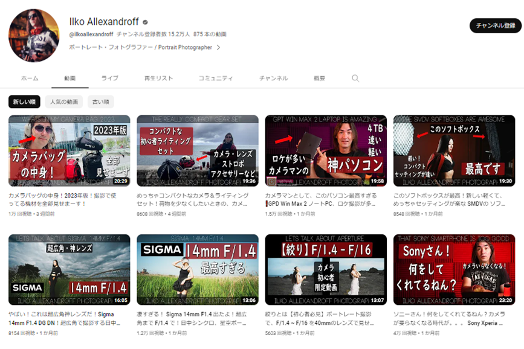Select the 再生リスト tab
The image size is (524, 349).
[158, 78]
